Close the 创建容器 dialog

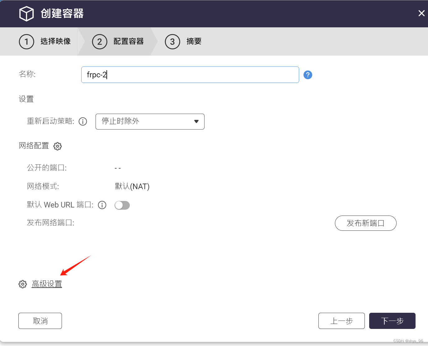[421, 13]
